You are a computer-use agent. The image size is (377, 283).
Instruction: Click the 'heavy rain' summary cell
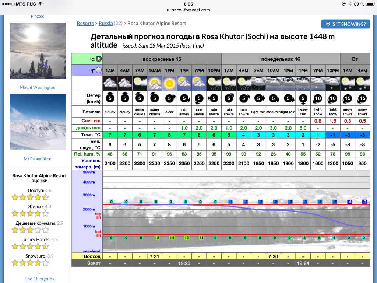(303, 112)
